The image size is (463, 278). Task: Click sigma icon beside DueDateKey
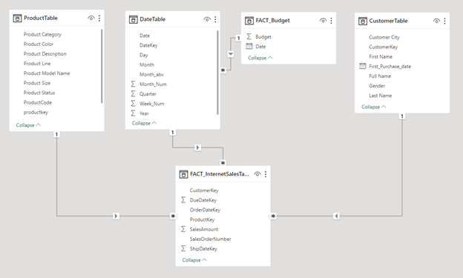183,200
